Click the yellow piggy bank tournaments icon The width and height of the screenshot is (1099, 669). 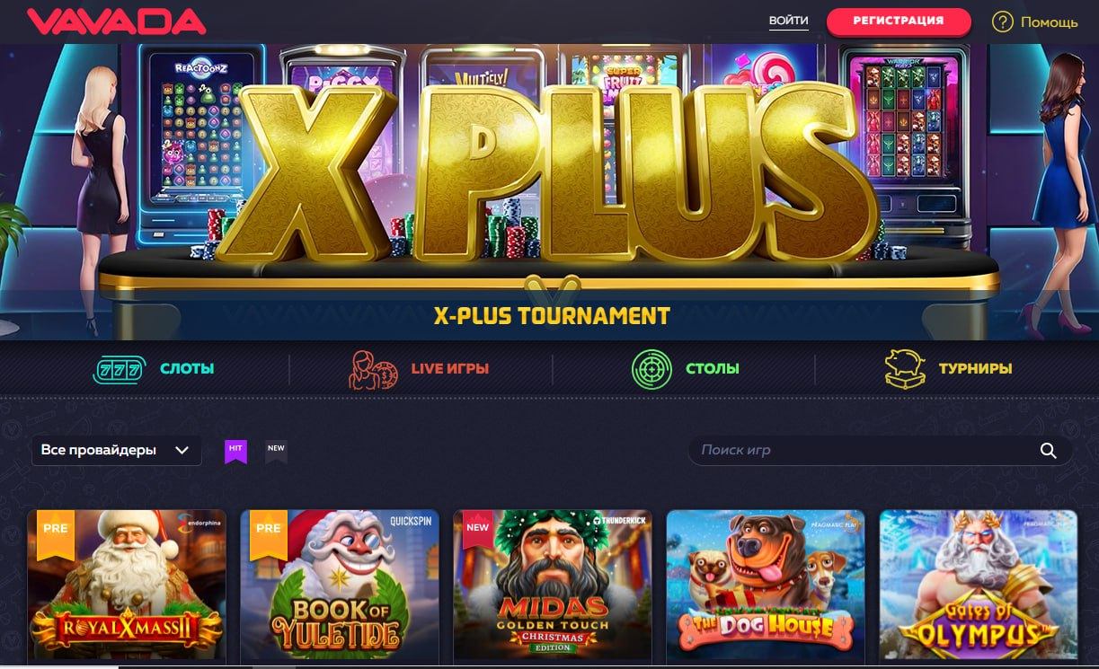[x=905, y=369]
